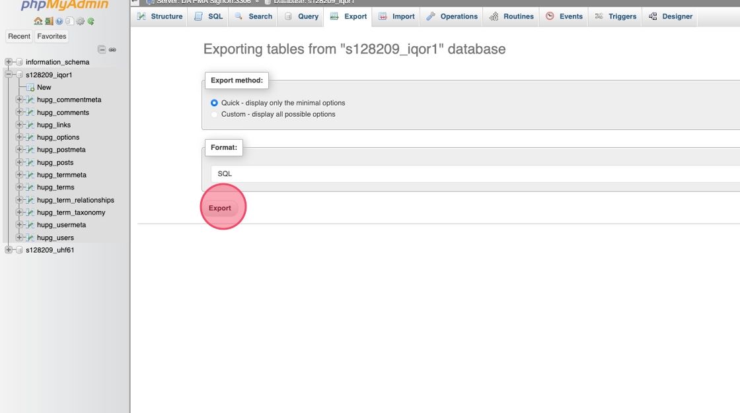The width and height of the screenshot is (740, 413).
Task: Open navigation panel settings gear icon
Action: tap(80, 21)
